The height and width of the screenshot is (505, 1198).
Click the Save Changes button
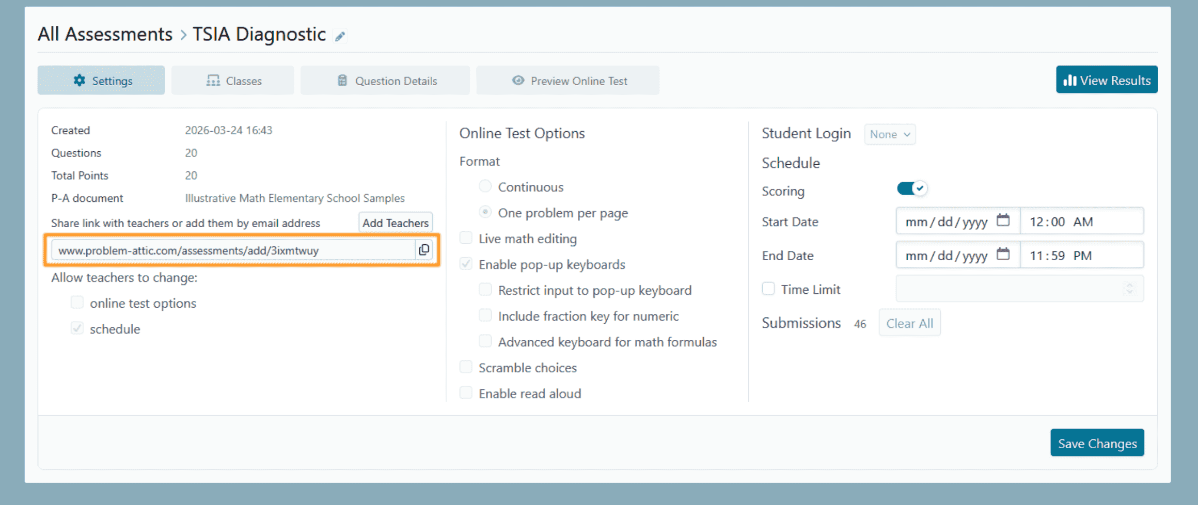[x=1097, y=443]
